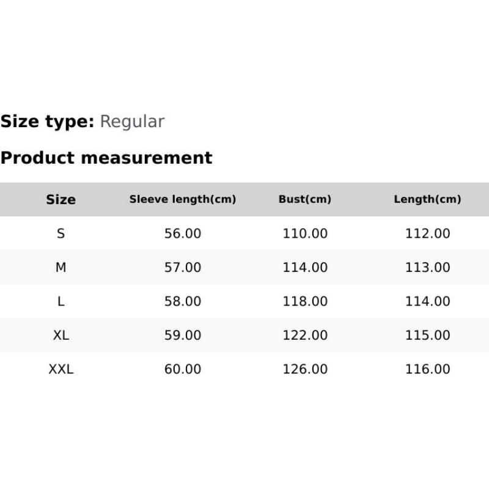This screenshot has width=489, height=489.
Task: Click the XXL size row label
Action: (x=61, y=369)
